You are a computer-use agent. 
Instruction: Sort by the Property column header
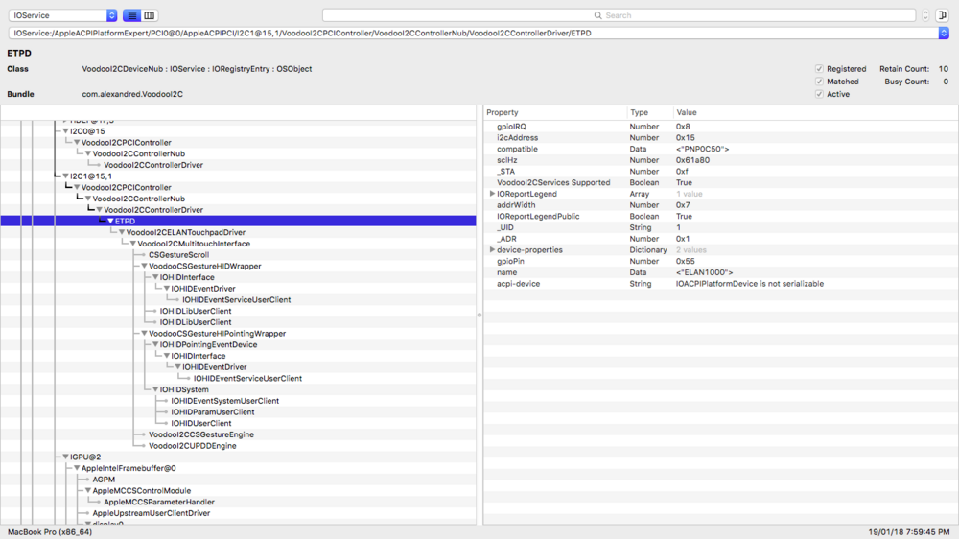[554, 112]
